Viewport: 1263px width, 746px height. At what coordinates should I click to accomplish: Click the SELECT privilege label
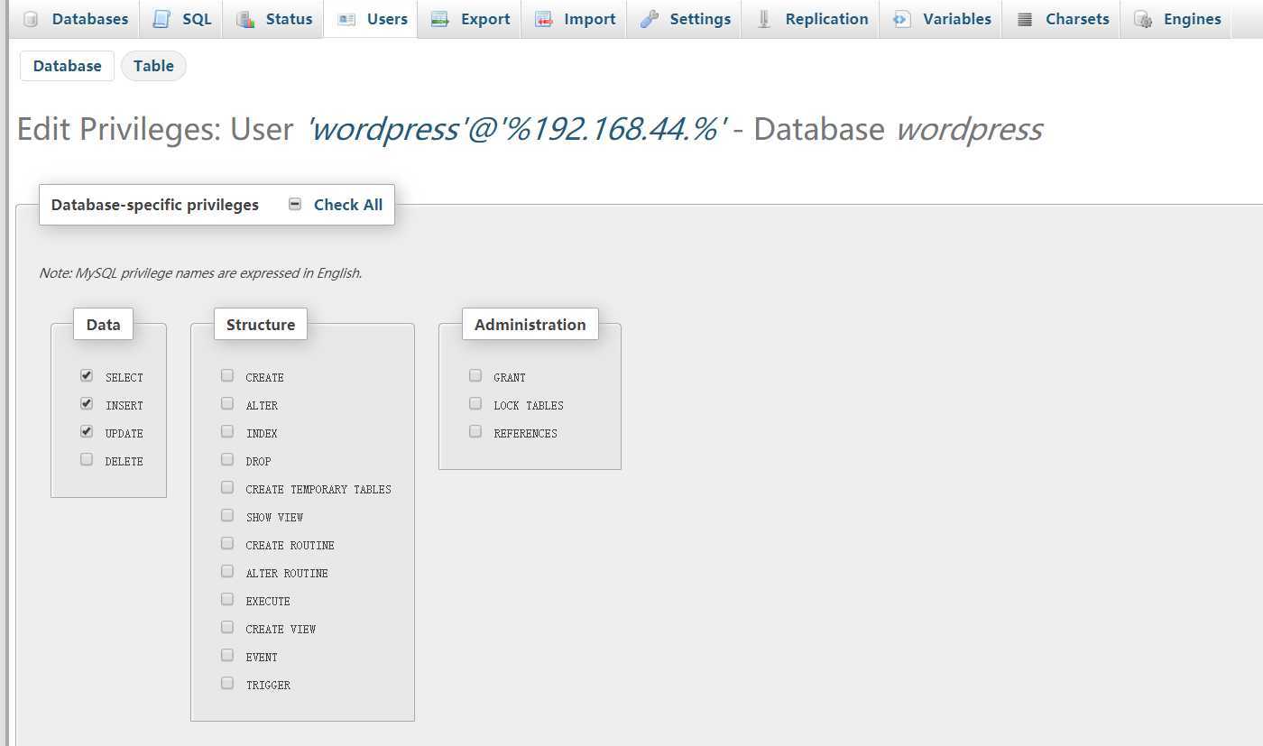(124, 378)
